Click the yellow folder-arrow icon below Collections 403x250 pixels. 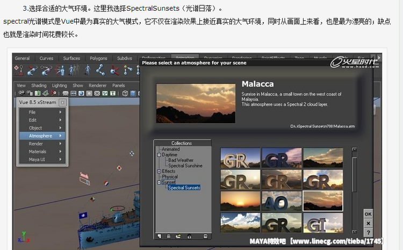coord(178,236)
